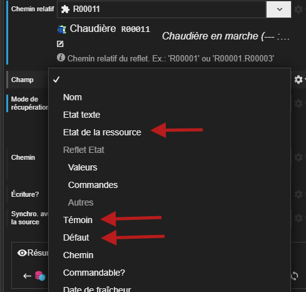This screenshot has height=292, width=306.
Task: Toggle the eye icon beside Résumé
Action: click(22, 253)
